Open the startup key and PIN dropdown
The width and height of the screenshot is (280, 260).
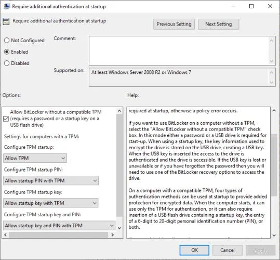59,226
